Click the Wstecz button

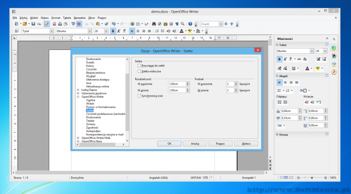(x=246, y=144)
